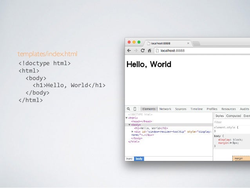The image size is (250, 188).
Task: Click the margin box in box model
Action: 241,159
